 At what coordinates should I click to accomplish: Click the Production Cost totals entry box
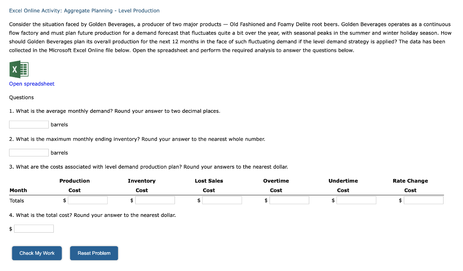click(88, 200)
